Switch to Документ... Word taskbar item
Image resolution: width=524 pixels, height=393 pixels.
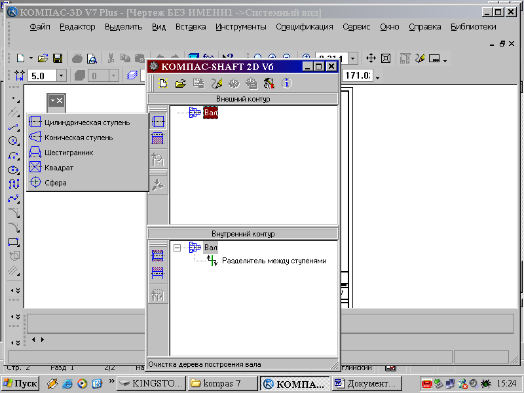tap(367, 383)
